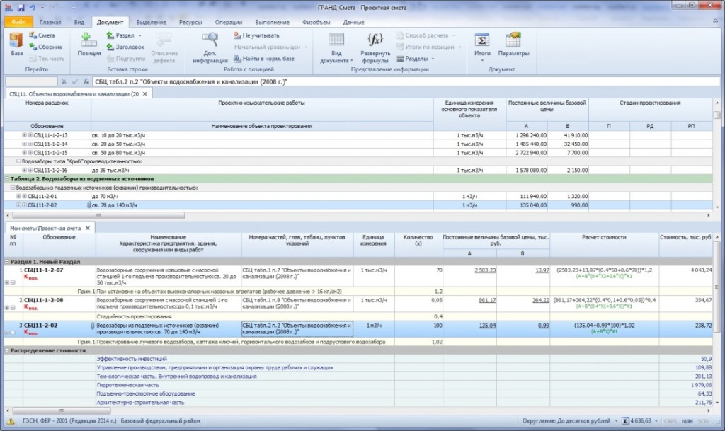The image size is (725, 431).
Task: Click the underlined value 861,17
Action: (x=487, y=300)
